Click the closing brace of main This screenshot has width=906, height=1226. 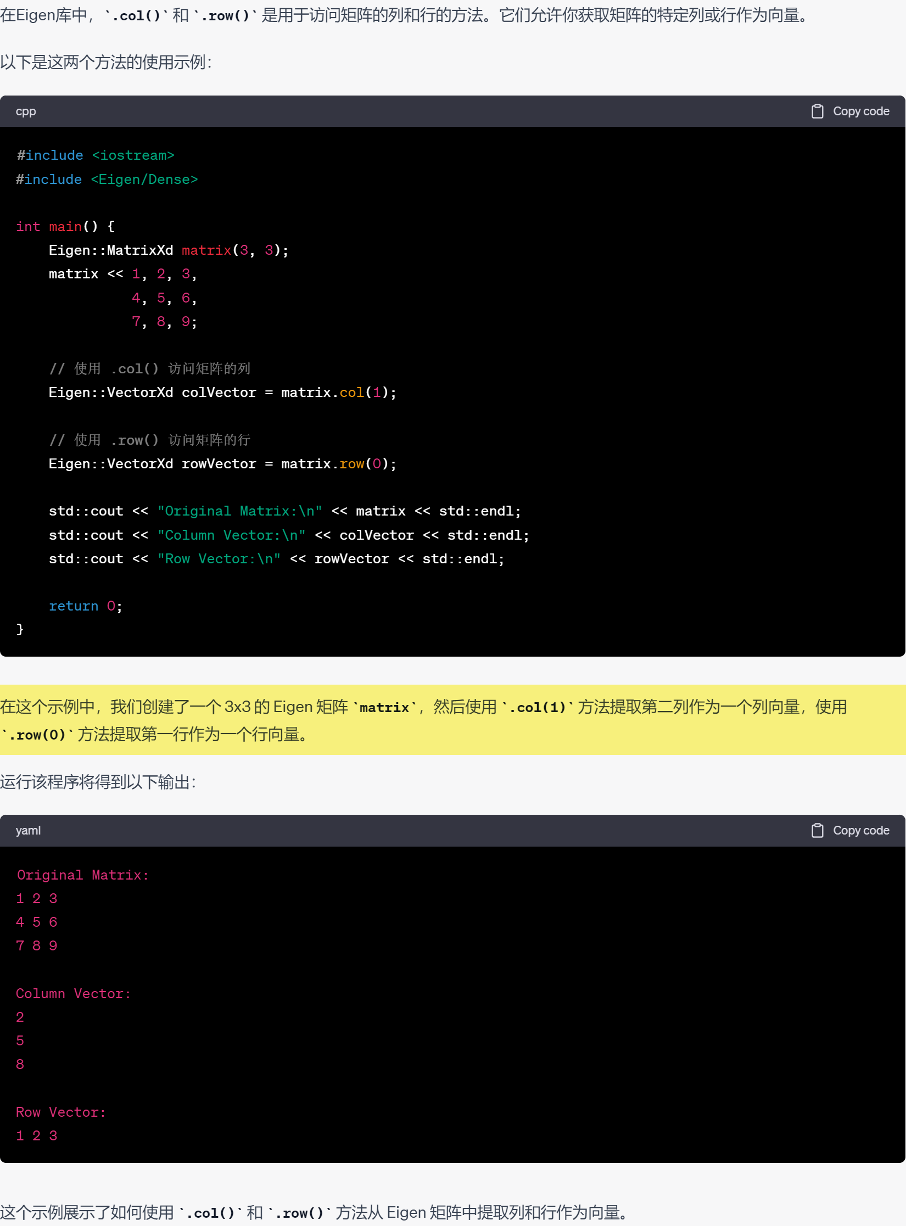pos(20,629)
